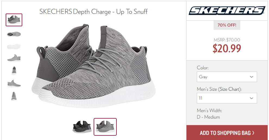Show the last back-view thumbnail
Image resolution: width=269 pixels, height=140 pixels.
point(14,96)
